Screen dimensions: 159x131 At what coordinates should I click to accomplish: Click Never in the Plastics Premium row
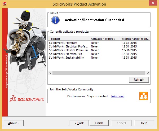[95, 50]
